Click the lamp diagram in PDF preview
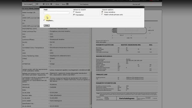 (129, 31)
